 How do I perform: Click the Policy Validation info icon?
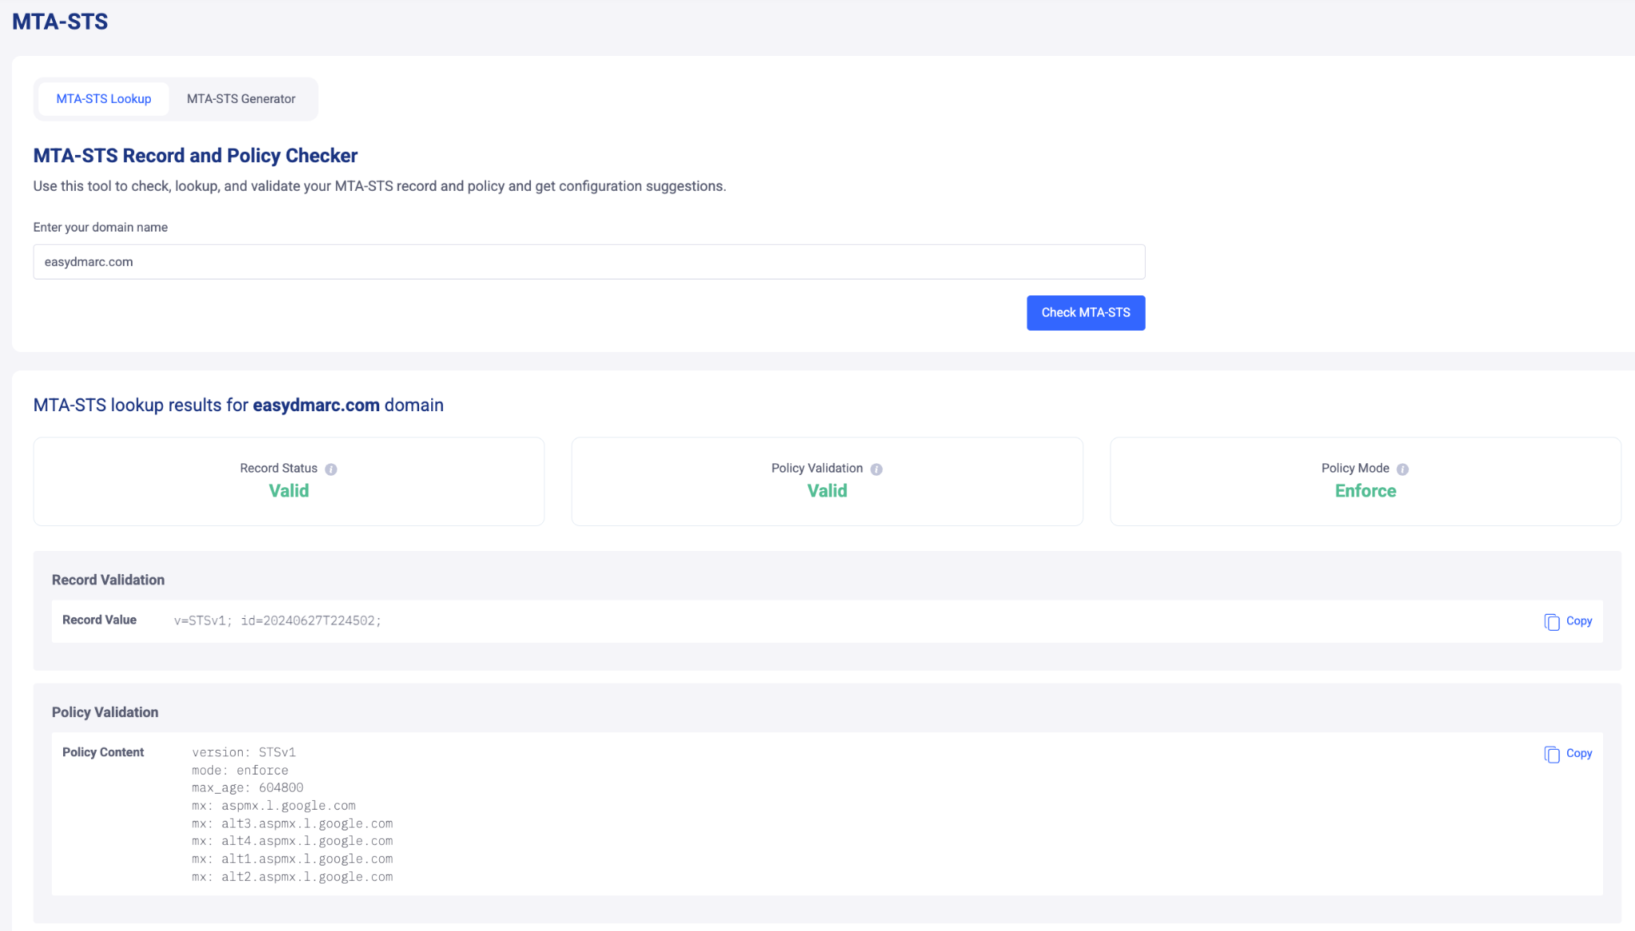[876, 469]
